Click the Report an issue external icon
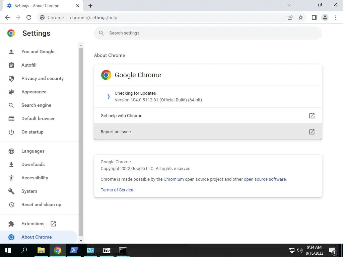This screenshot has width=343, height=257. pyautogui.click(x=312, y=132)
